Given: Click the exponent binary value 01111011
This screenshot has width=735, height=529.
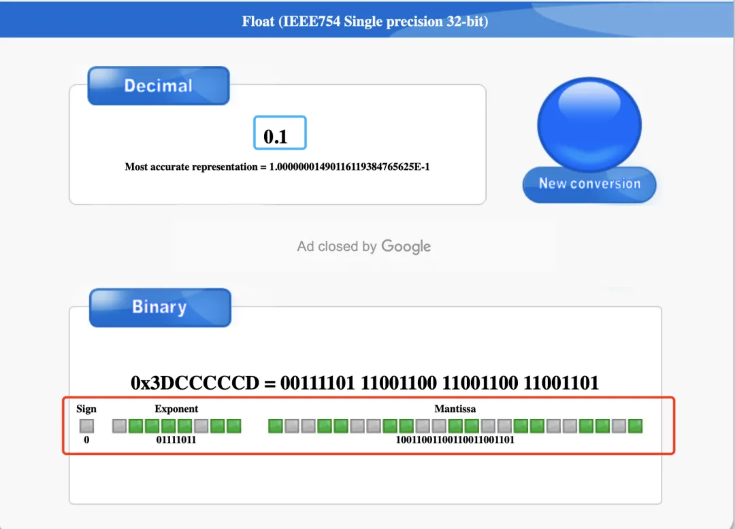Looking at the screenshot, I should [x=176, y=440].
